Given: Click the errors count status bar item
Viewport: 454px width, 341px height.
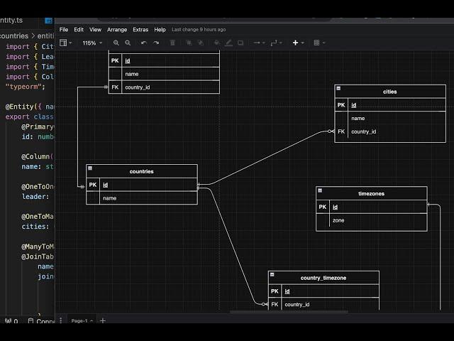Looking at the screenshot, I should tap(11, 321).
